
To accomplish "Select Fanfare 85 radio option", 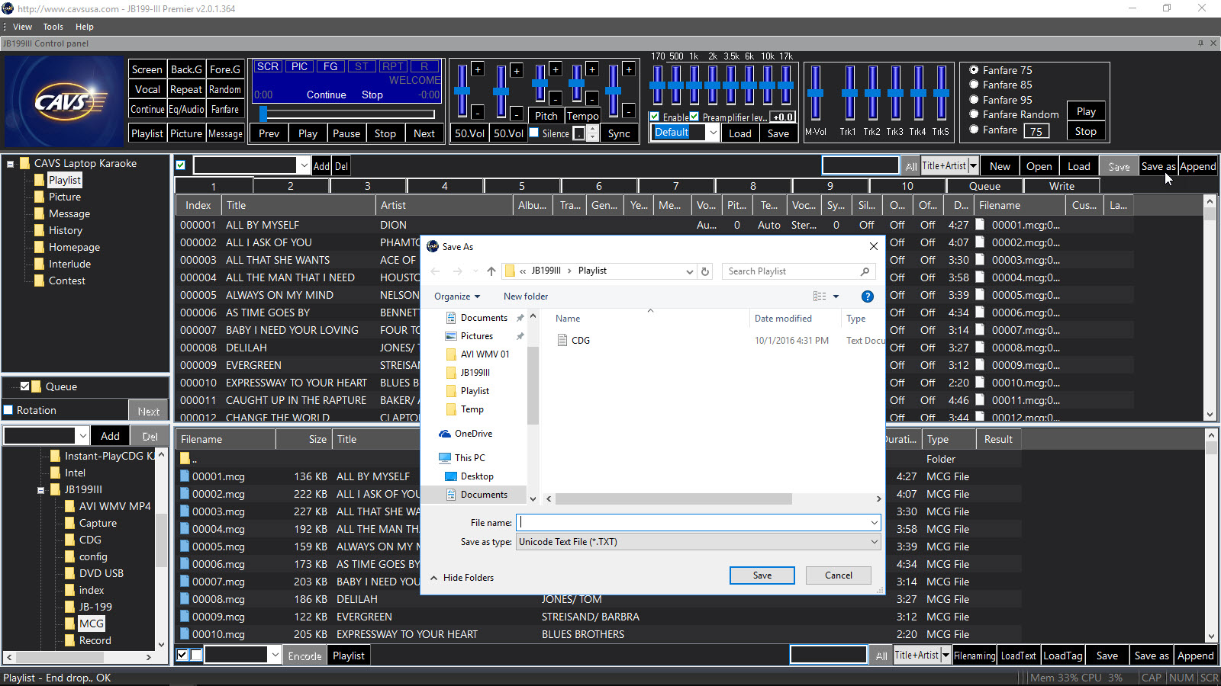I will tap(974, 85).
